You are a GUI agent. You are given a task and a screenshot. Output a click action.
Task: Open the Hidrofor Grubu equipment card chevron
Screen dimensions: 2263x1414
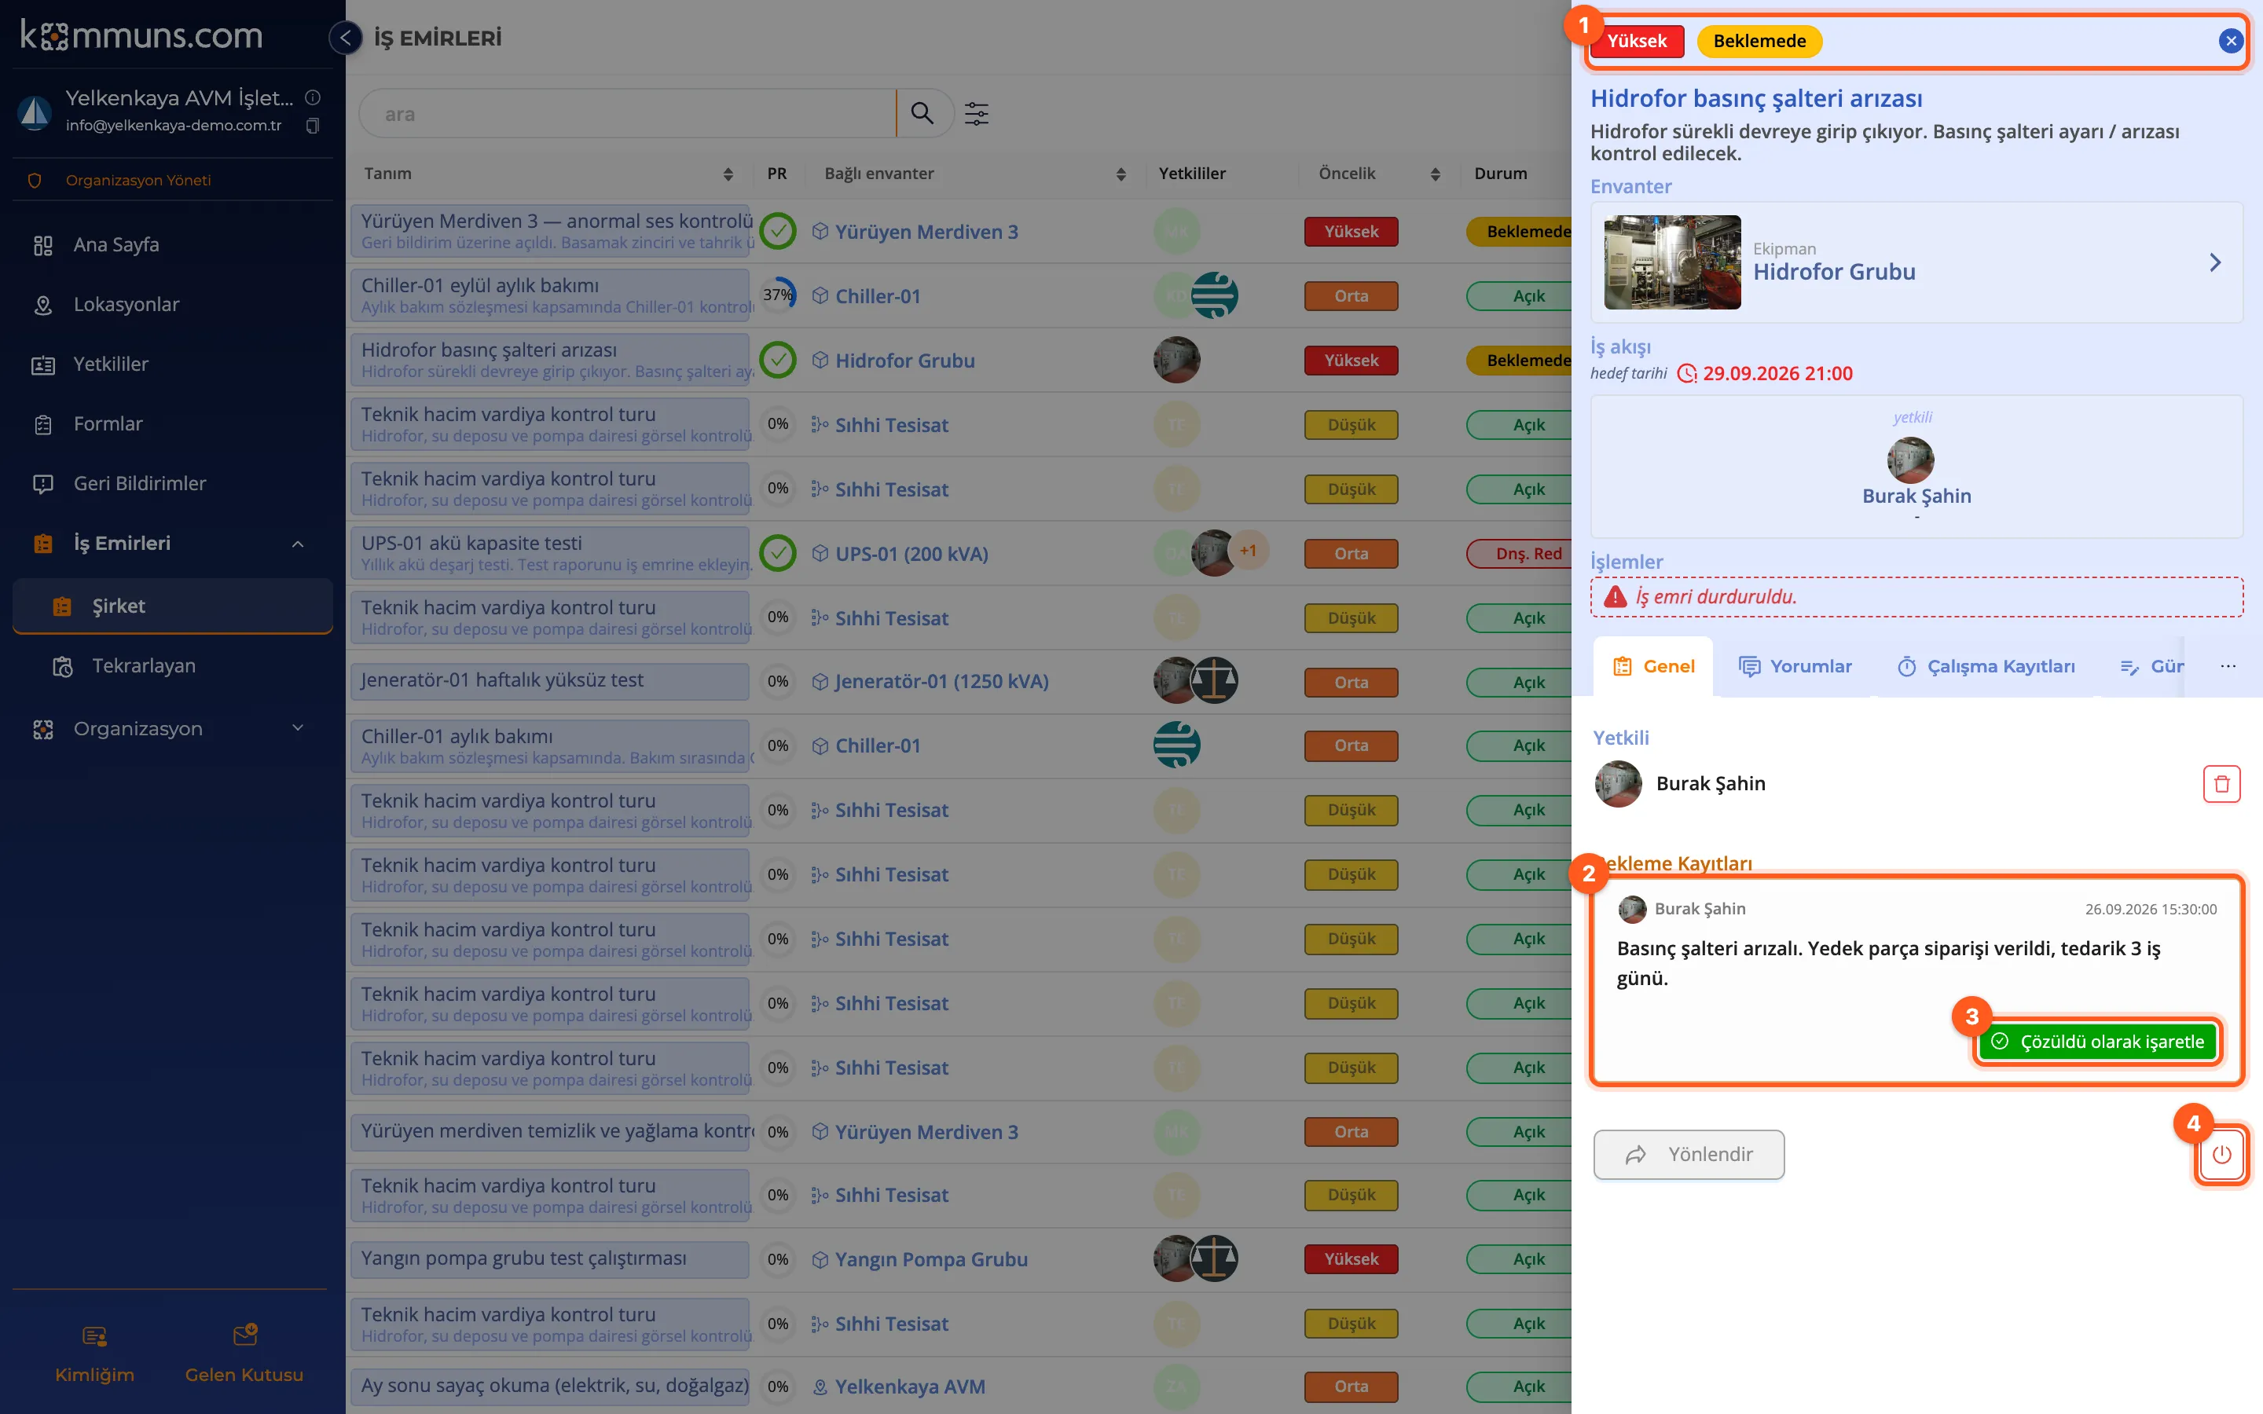tap(2214, 263)
